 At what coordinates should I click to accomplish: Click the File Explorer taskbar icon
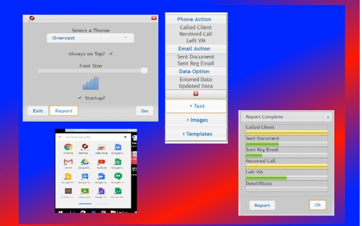[x=113, y=211]
